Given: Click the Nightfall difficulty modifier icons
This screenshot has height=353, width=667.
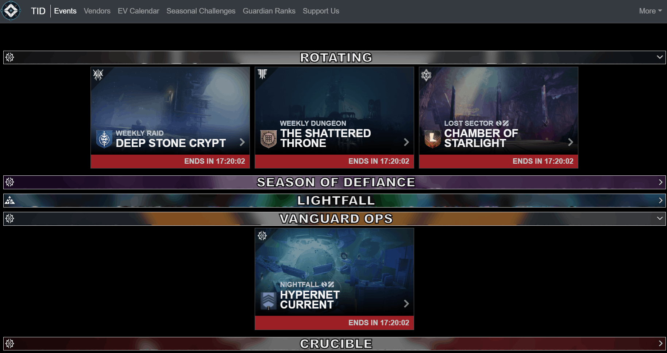Looking at the screenshot, I should pos(328,284).
